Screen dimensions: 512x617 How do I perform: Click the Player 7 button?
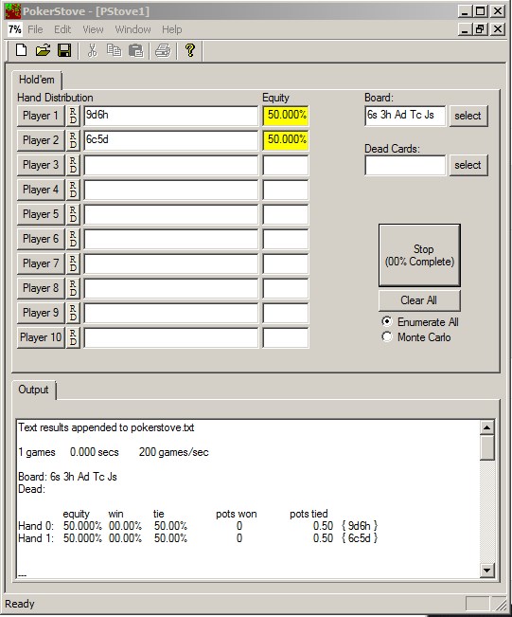(x=41, y=263)
